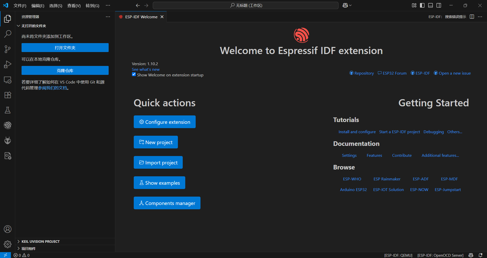
Task: Toggle the primary sidebar visibility
Action: click(422, 5)
